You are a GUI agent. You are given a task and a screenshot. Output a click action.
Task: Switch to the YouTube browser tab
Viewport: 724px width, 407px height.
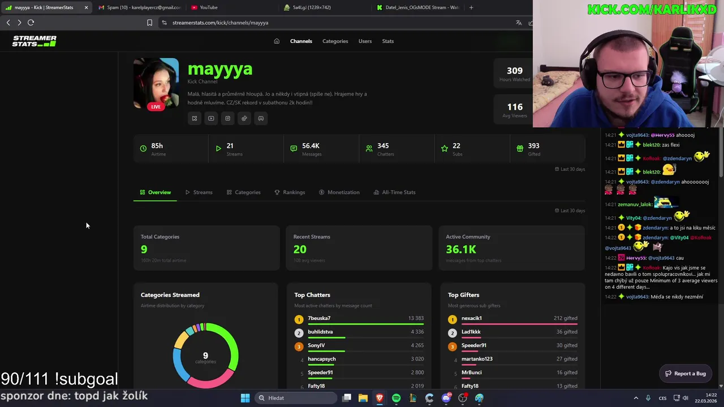232,7
